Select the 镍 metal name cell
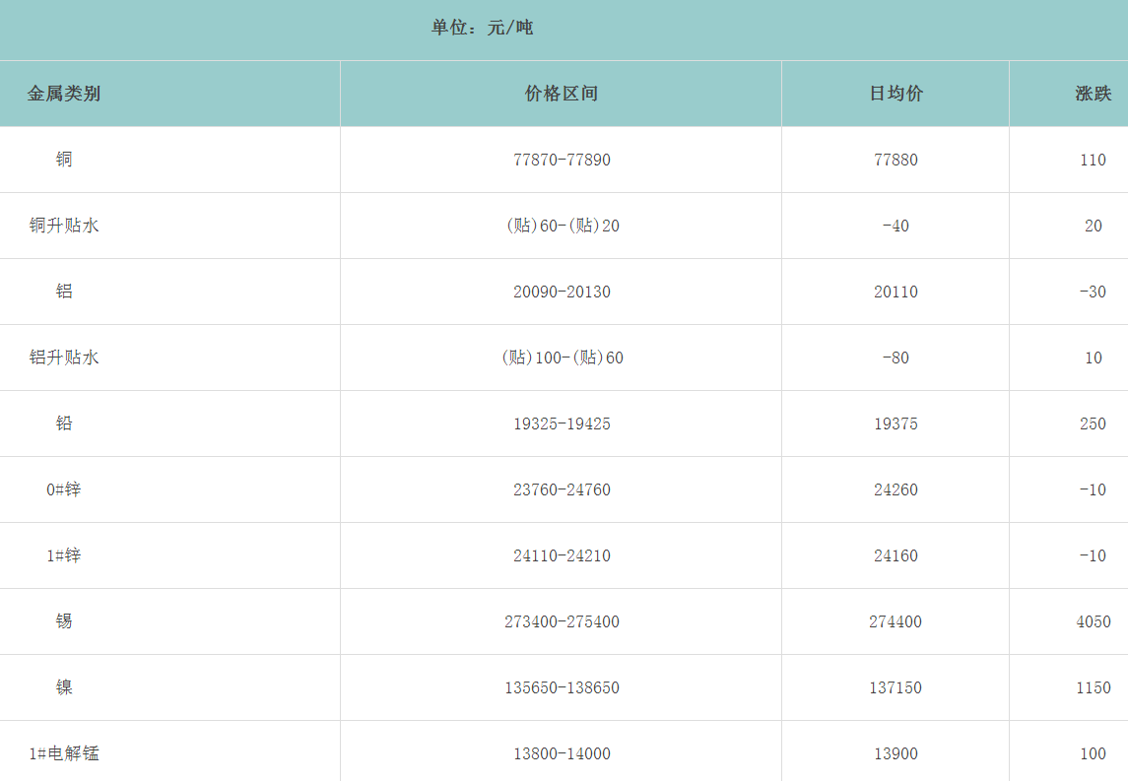This screenshot has width=1128, height=781. (64, 687)
